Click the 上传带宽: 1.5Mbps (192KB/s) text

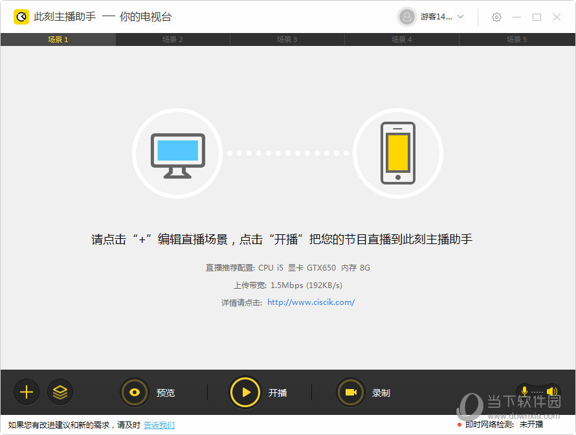coord(288,285)
